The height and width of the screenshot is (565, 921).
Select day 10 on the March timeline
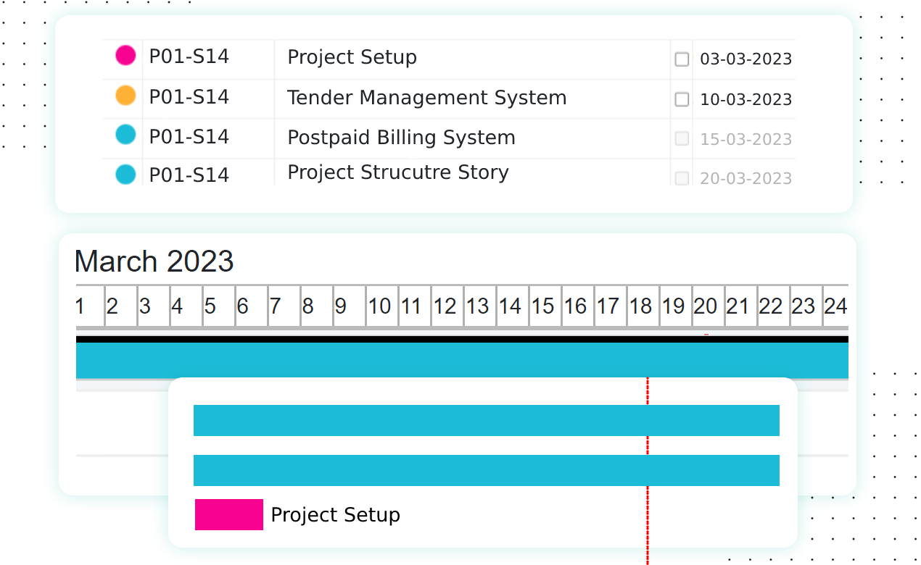coord(381,306)
